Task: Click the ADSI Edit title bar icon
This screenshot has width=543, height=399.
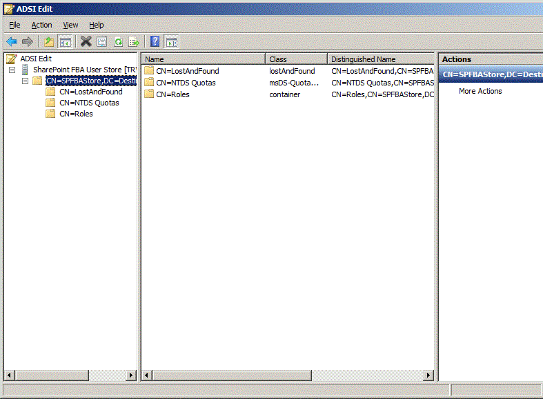Action: tap(9, 9)
